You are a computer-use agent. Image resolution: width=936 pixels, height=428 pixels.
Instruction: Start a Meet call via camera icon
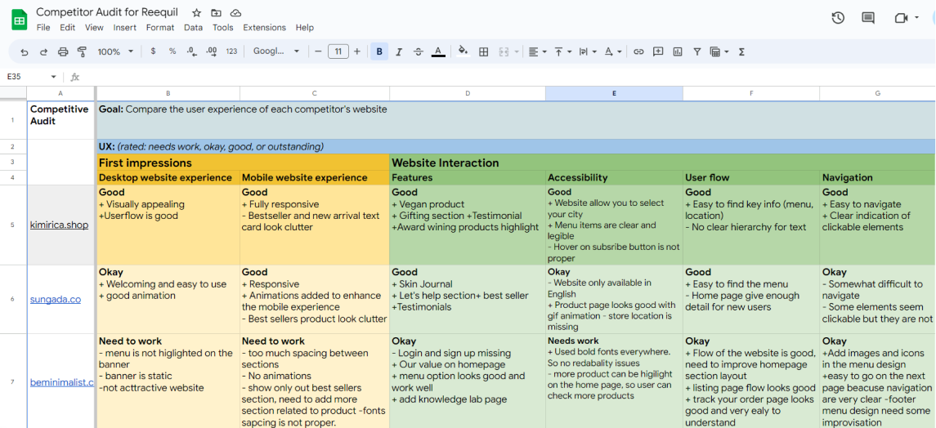pyautogui.click(x=902, y=18)
